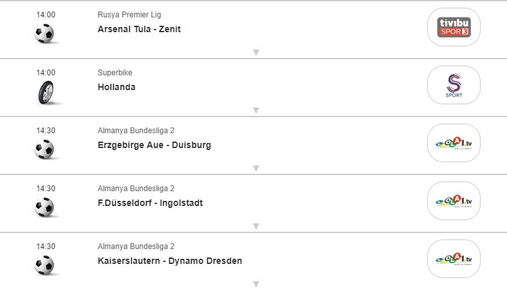The width and height of the screenshot is (507, 289).
Task: Click the soccer ball icon beside Erzgebirge Aue - Duisburg
Action: pos(44,149)
